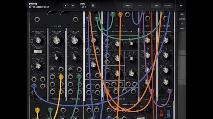Turn the 923 filter Low Pass knob
This screenshot has width=213, height=119.
tap(93, 40)
